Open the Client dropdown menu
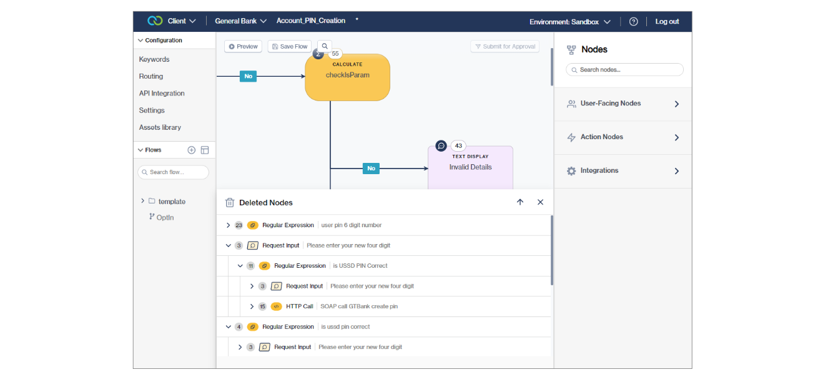This screenshot has width=828, height=377. 180,21
